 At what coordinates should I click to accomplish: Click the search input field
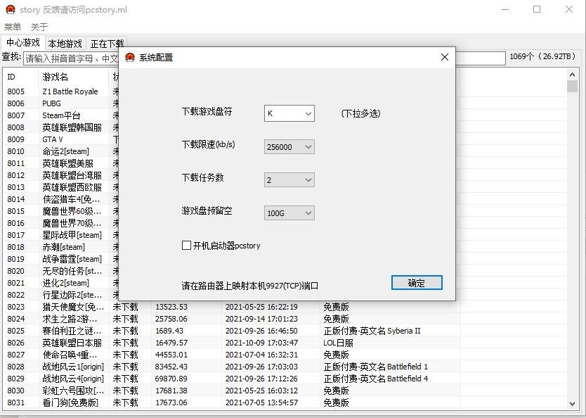coord(70,58)
